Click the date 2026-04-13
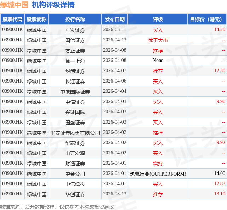Viewport: 227px width, 210px height. (x=115, y=40)
